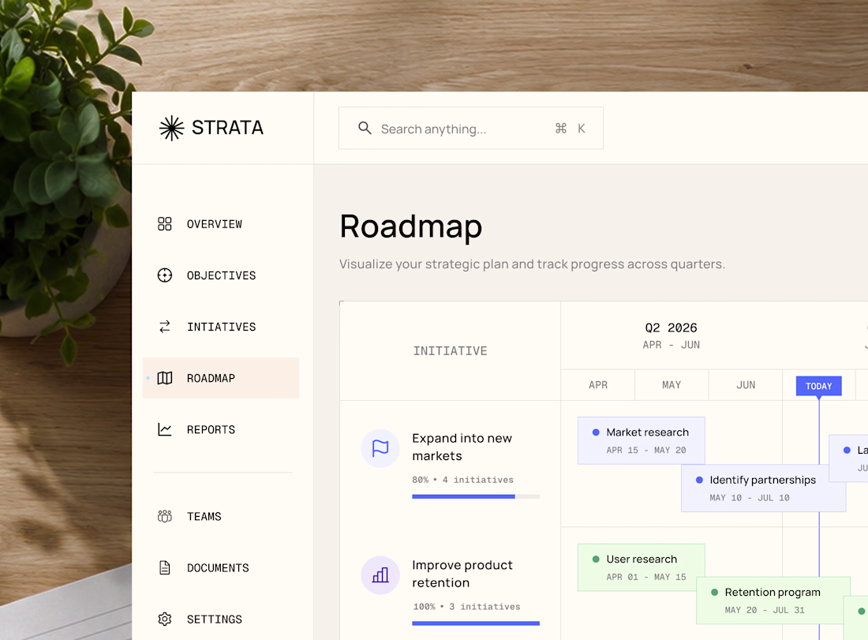Click the Objectives target icon

(x=164, y=275)
